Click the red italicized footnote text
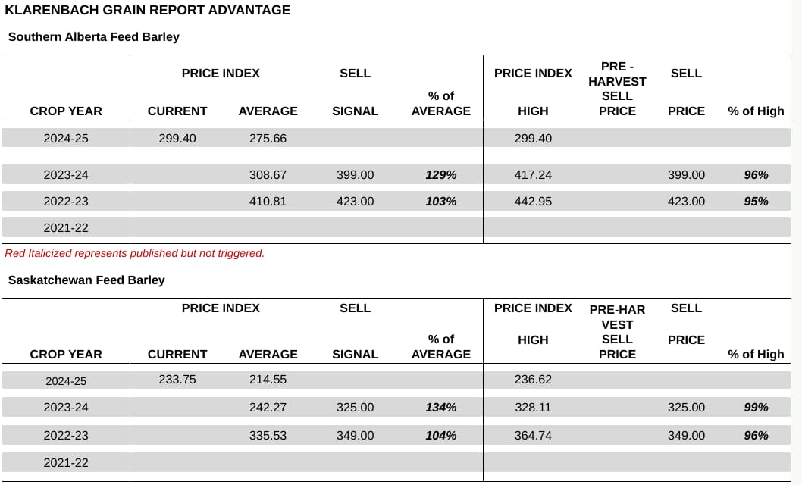 click(135, 253)
